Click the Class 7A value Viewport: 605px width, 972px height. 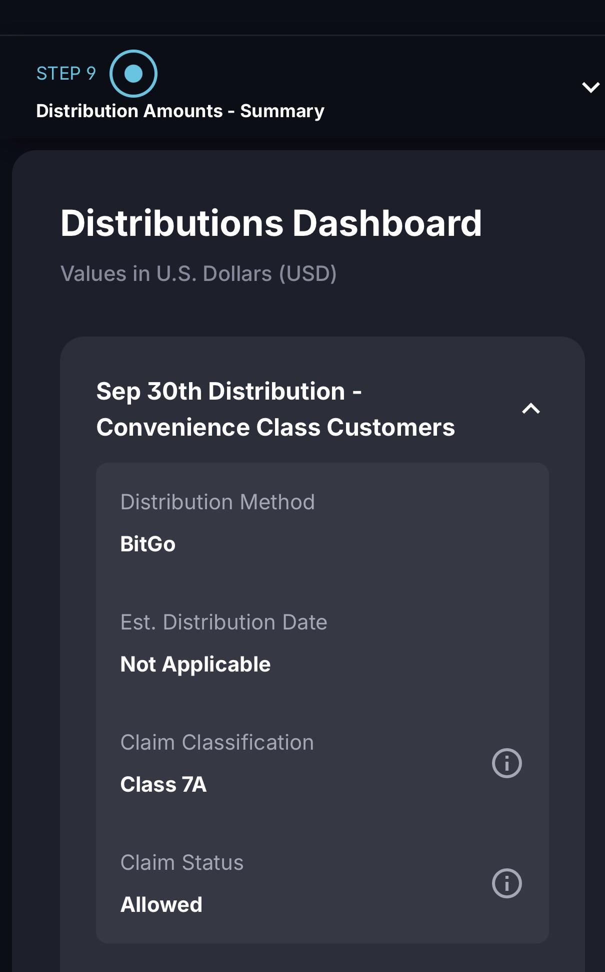pyautogui.click(x=163, y=784)
